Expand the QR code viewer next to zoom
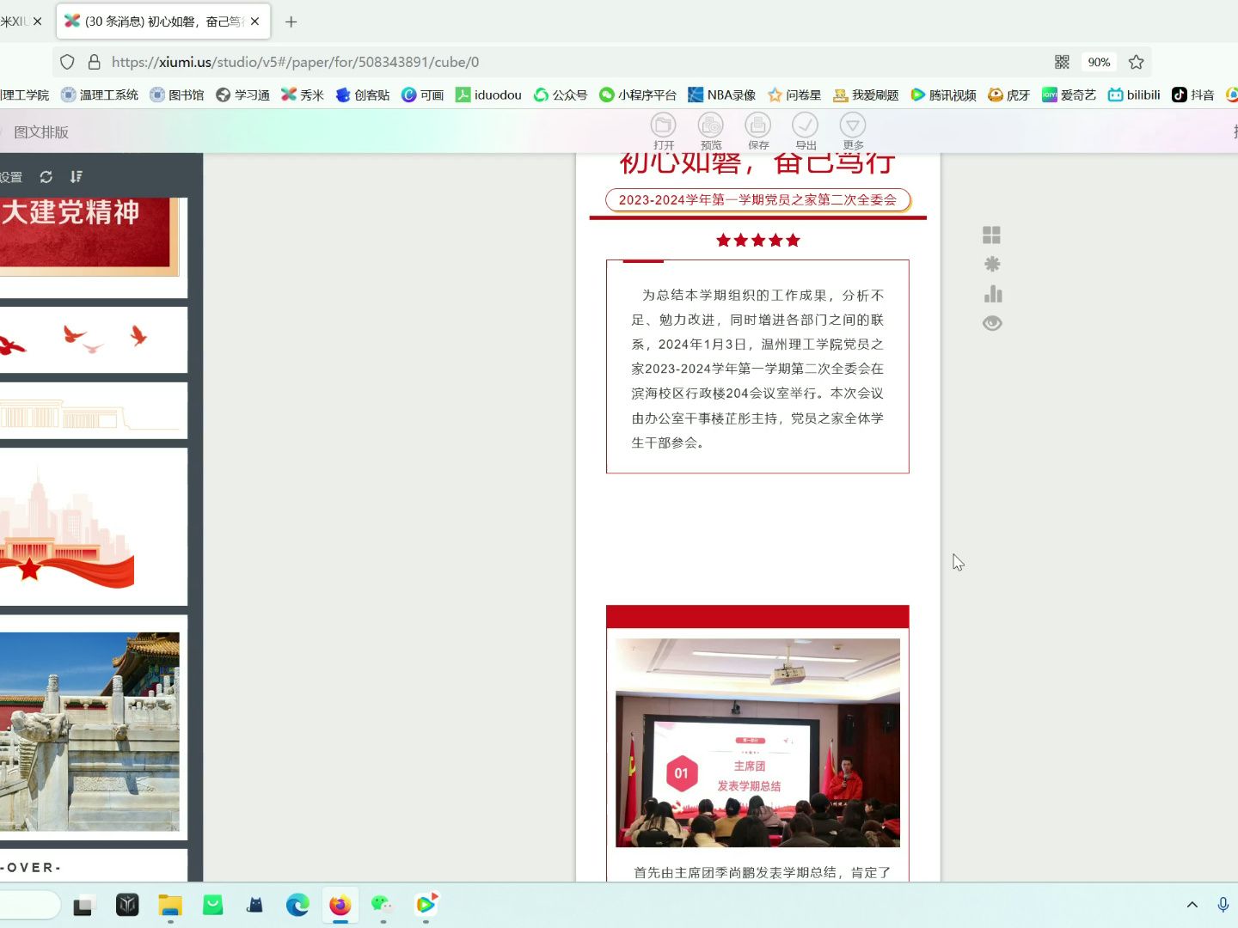The width and height of the screenshot is (1238, 928). pos(1062,62)
